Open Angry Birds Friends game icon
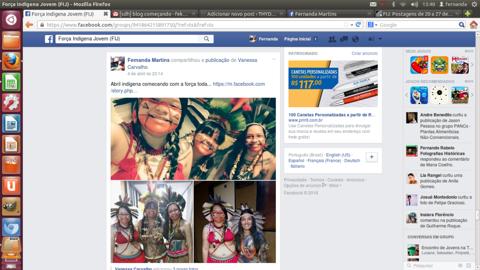 (460, 95)
